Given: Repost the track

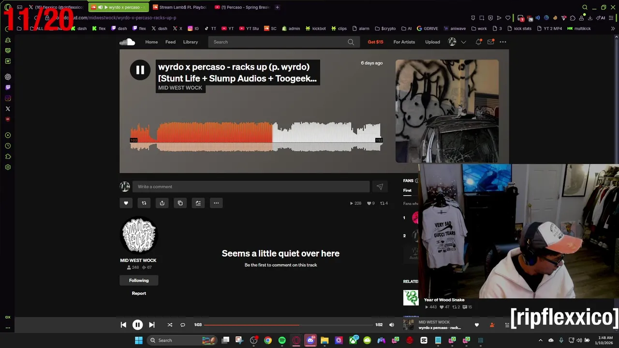Looking at the screenshot, I should pyautogui.click(x=144, y=203).
